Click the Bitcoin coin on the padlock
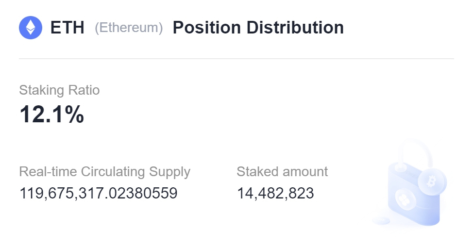Viewport: 473px width, 247px height. [431, 182]
